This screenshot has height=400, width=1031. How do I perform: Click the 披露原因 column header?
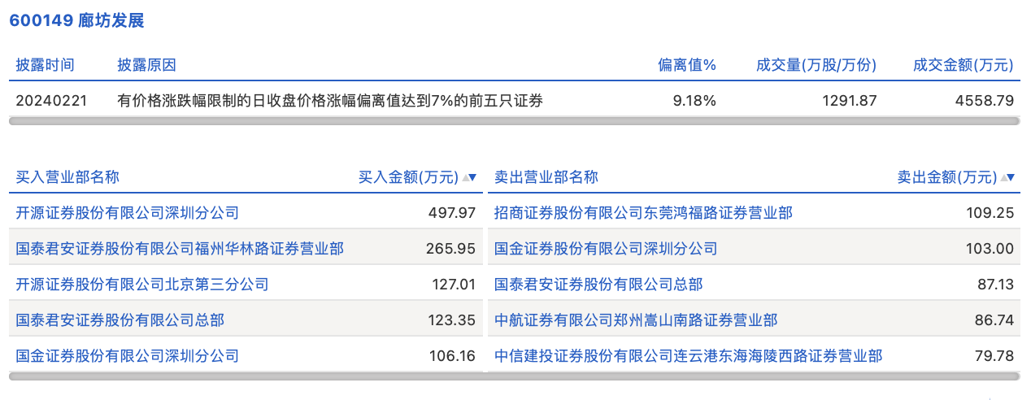coord(146,65)
